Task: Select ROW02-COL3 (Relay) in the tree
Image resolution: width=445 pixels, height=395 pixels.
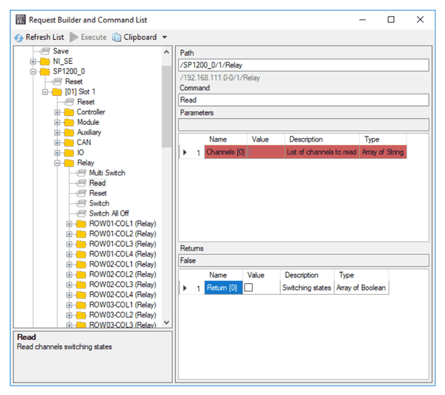Action: pyautogui.click(x=123, y=285)
